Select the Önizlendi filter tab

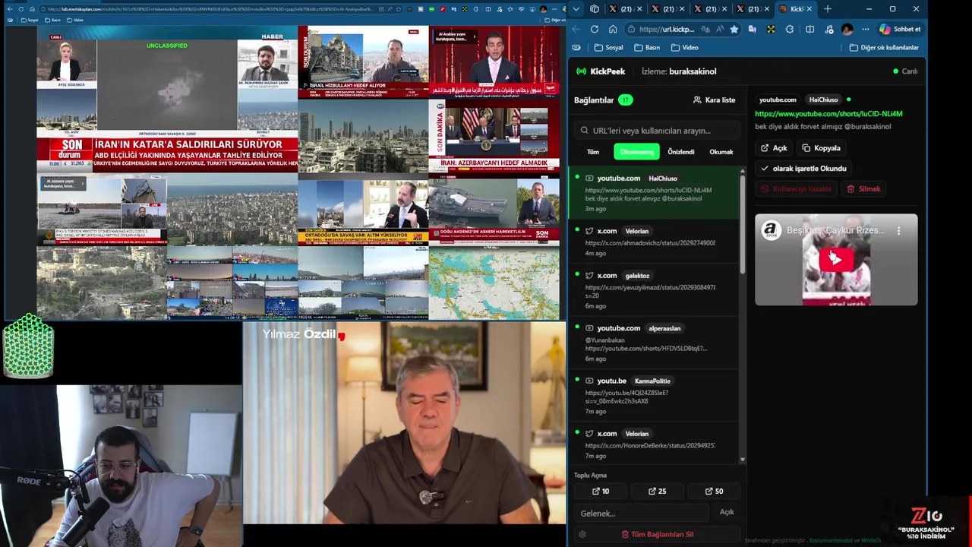click(680, 152)
